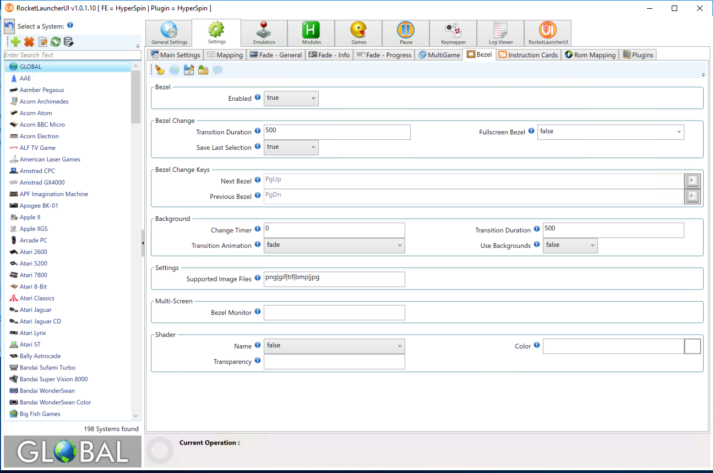Click key picker button for Previous Bezel

693,197
